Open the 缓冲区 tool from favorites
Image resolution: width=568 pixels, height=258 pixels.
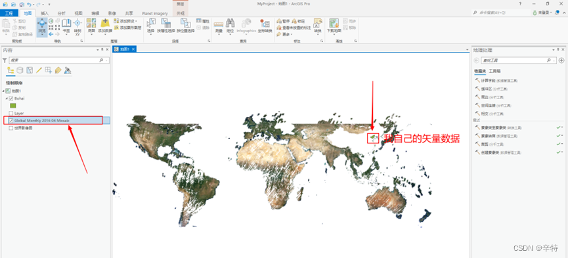pyautogui.click(x=491, y=89)
